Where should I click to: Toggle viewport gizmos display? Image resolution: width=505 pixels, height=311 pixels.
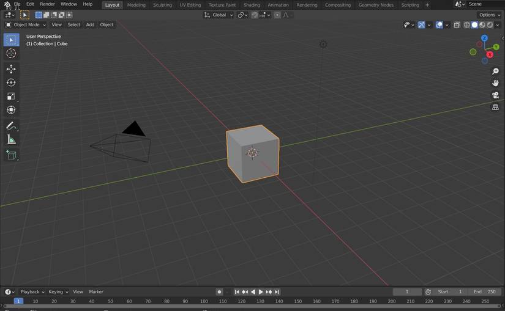pos(421,25)
